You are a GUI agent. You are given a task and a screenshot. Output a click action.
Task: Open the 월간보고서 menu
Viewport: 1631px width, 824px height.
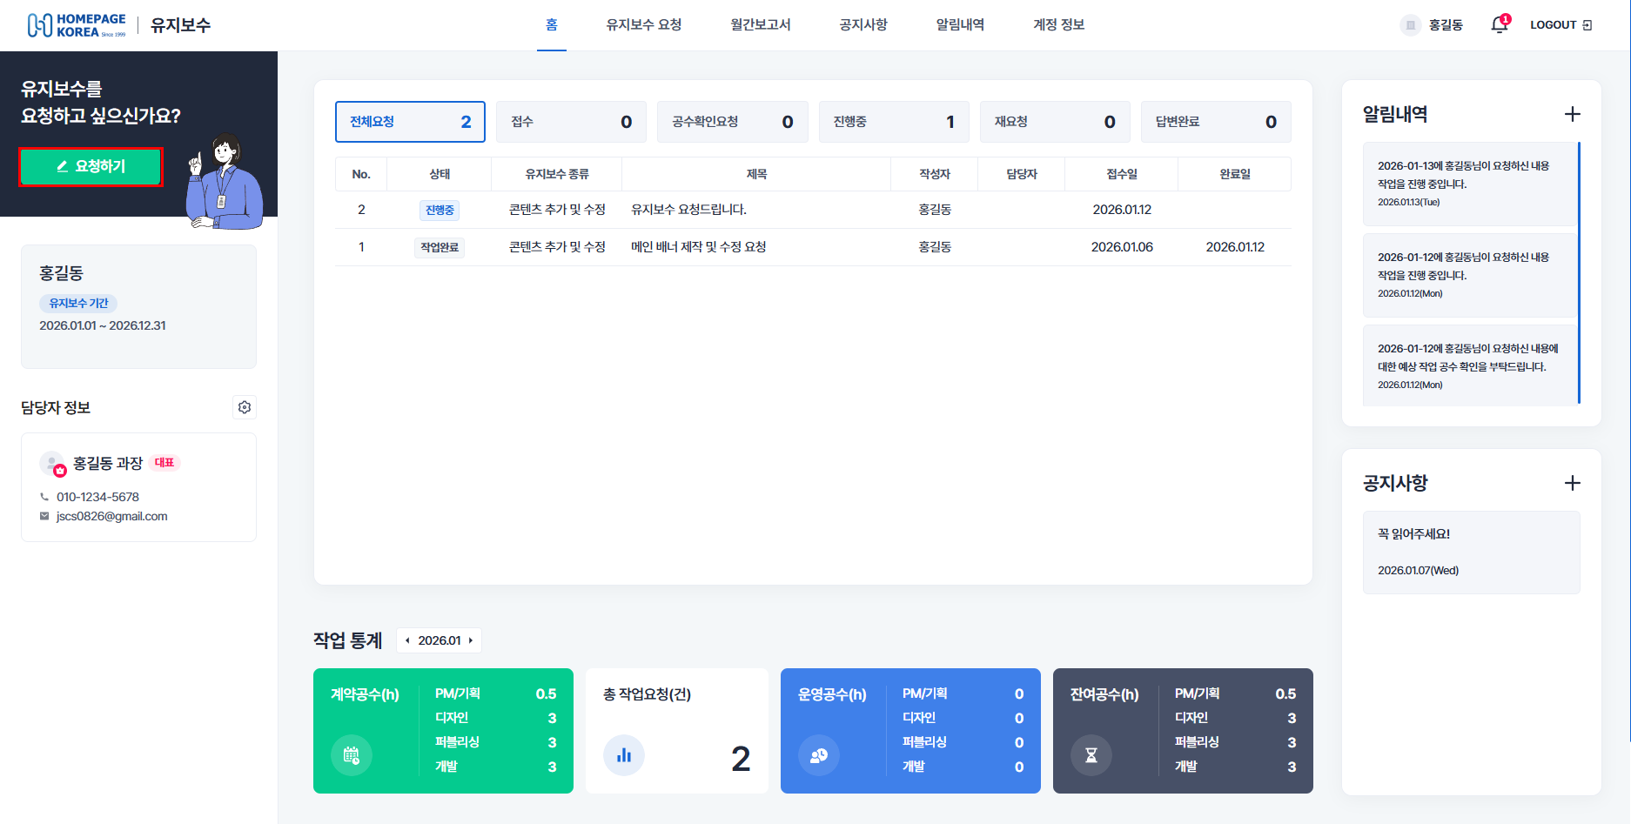tap(760, 25)
